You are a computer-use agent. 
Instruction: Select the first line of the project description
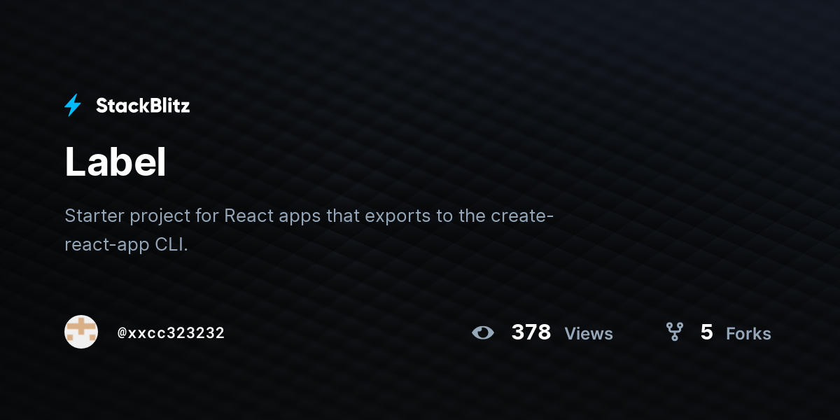pos(309,216)
